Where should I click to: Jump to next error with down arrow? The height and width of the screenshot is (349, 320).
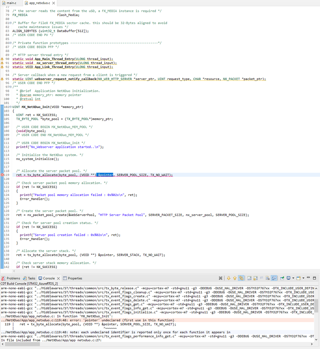(x=229, y=278)
